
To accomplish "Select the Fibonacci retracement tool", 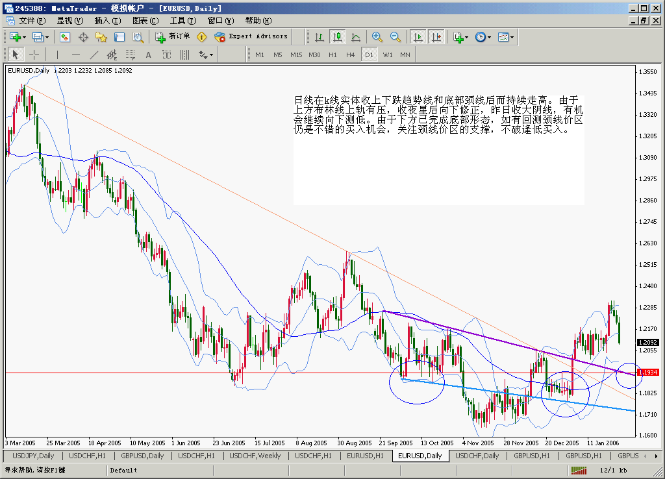I will click(130, 55).
